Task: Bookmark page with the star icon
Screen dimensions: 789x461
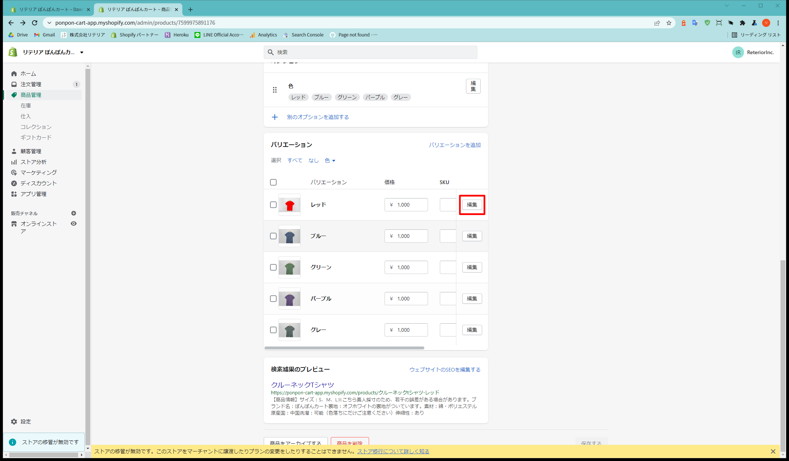Action: (x=669, y=23)
